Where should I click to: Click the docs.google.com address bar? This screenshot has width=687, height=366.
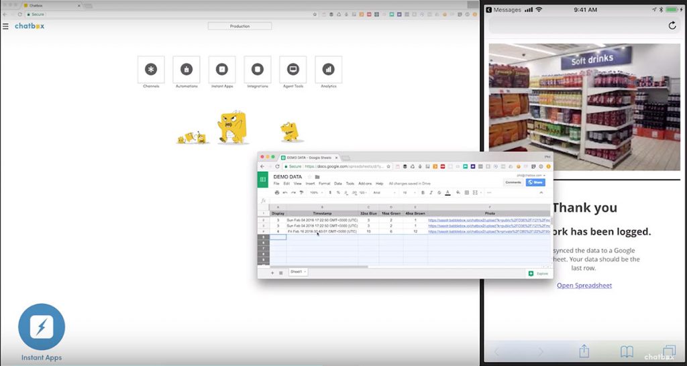pos(337,166)
